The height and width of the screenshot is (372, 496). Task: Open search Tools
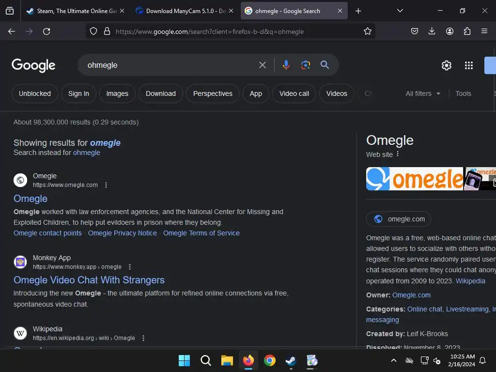(463, 93)
